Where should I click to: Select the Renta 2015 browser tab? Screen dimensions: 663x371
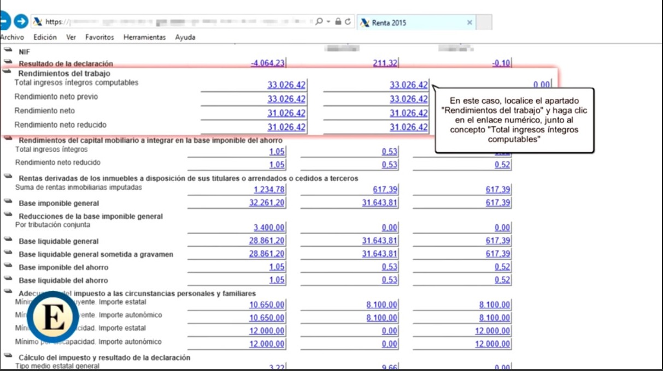415,22
